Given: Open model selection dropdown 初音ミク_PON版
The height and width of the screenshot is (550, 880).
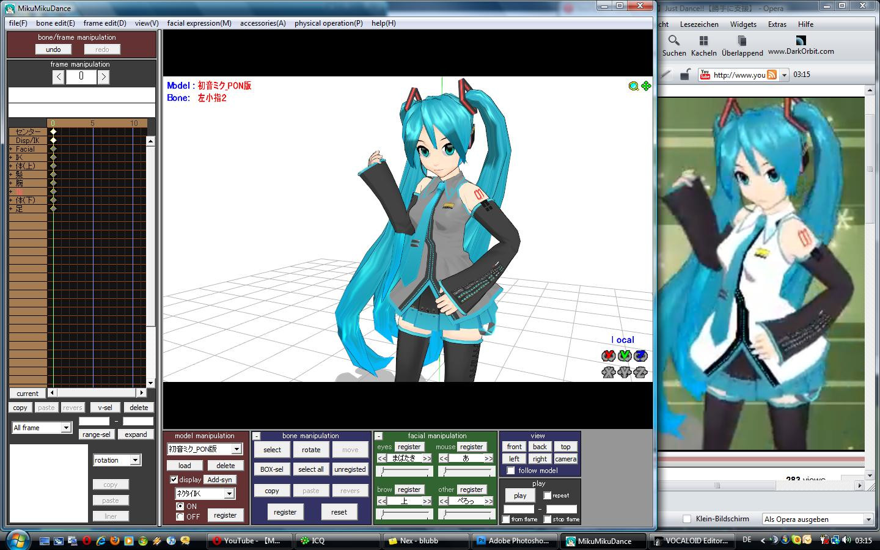Looking at the screenshot, I should click(x=237, y=449).
